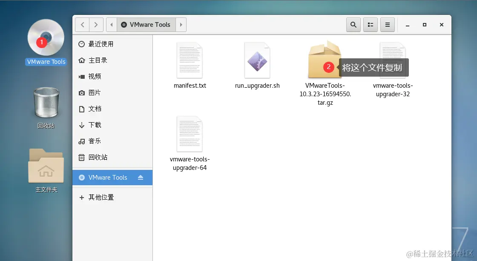Select the vmware-tools-upgrader-64 file icon
The image size is (477, 261).
tap(190, 134)
